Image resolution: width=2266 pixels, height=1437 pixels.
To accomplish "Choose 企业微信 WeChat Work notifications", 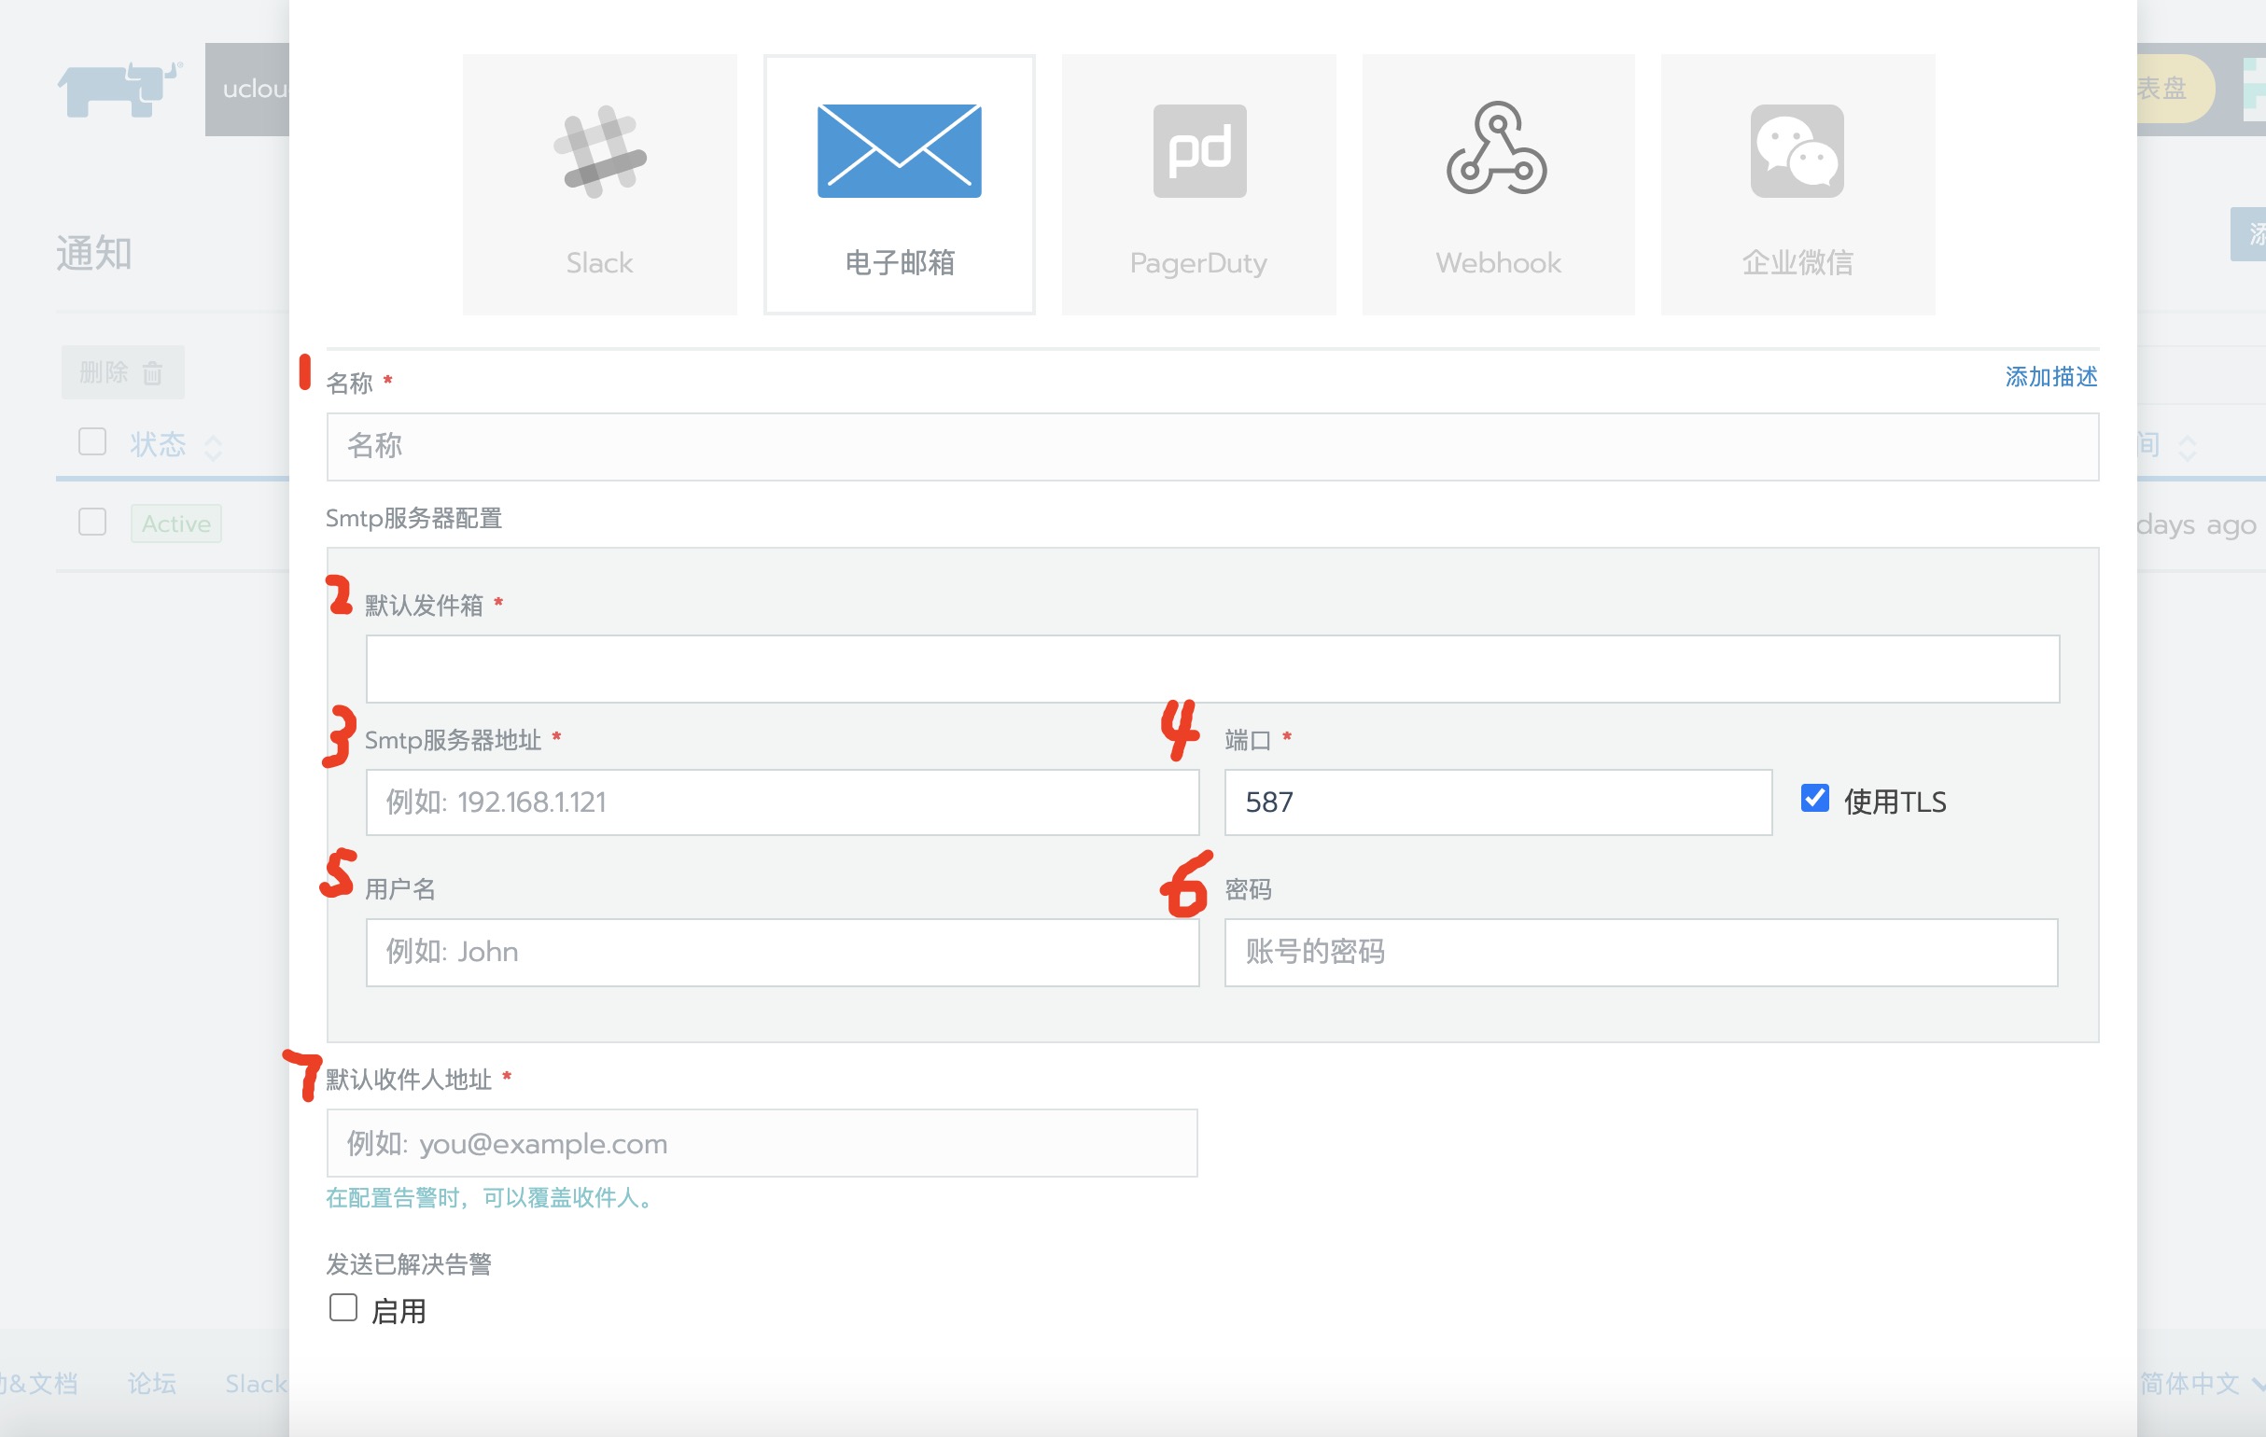I will [1797, 184].
